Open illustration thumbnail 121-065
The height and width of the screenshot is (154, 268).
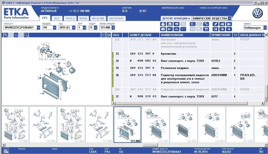tap(99, 125)
